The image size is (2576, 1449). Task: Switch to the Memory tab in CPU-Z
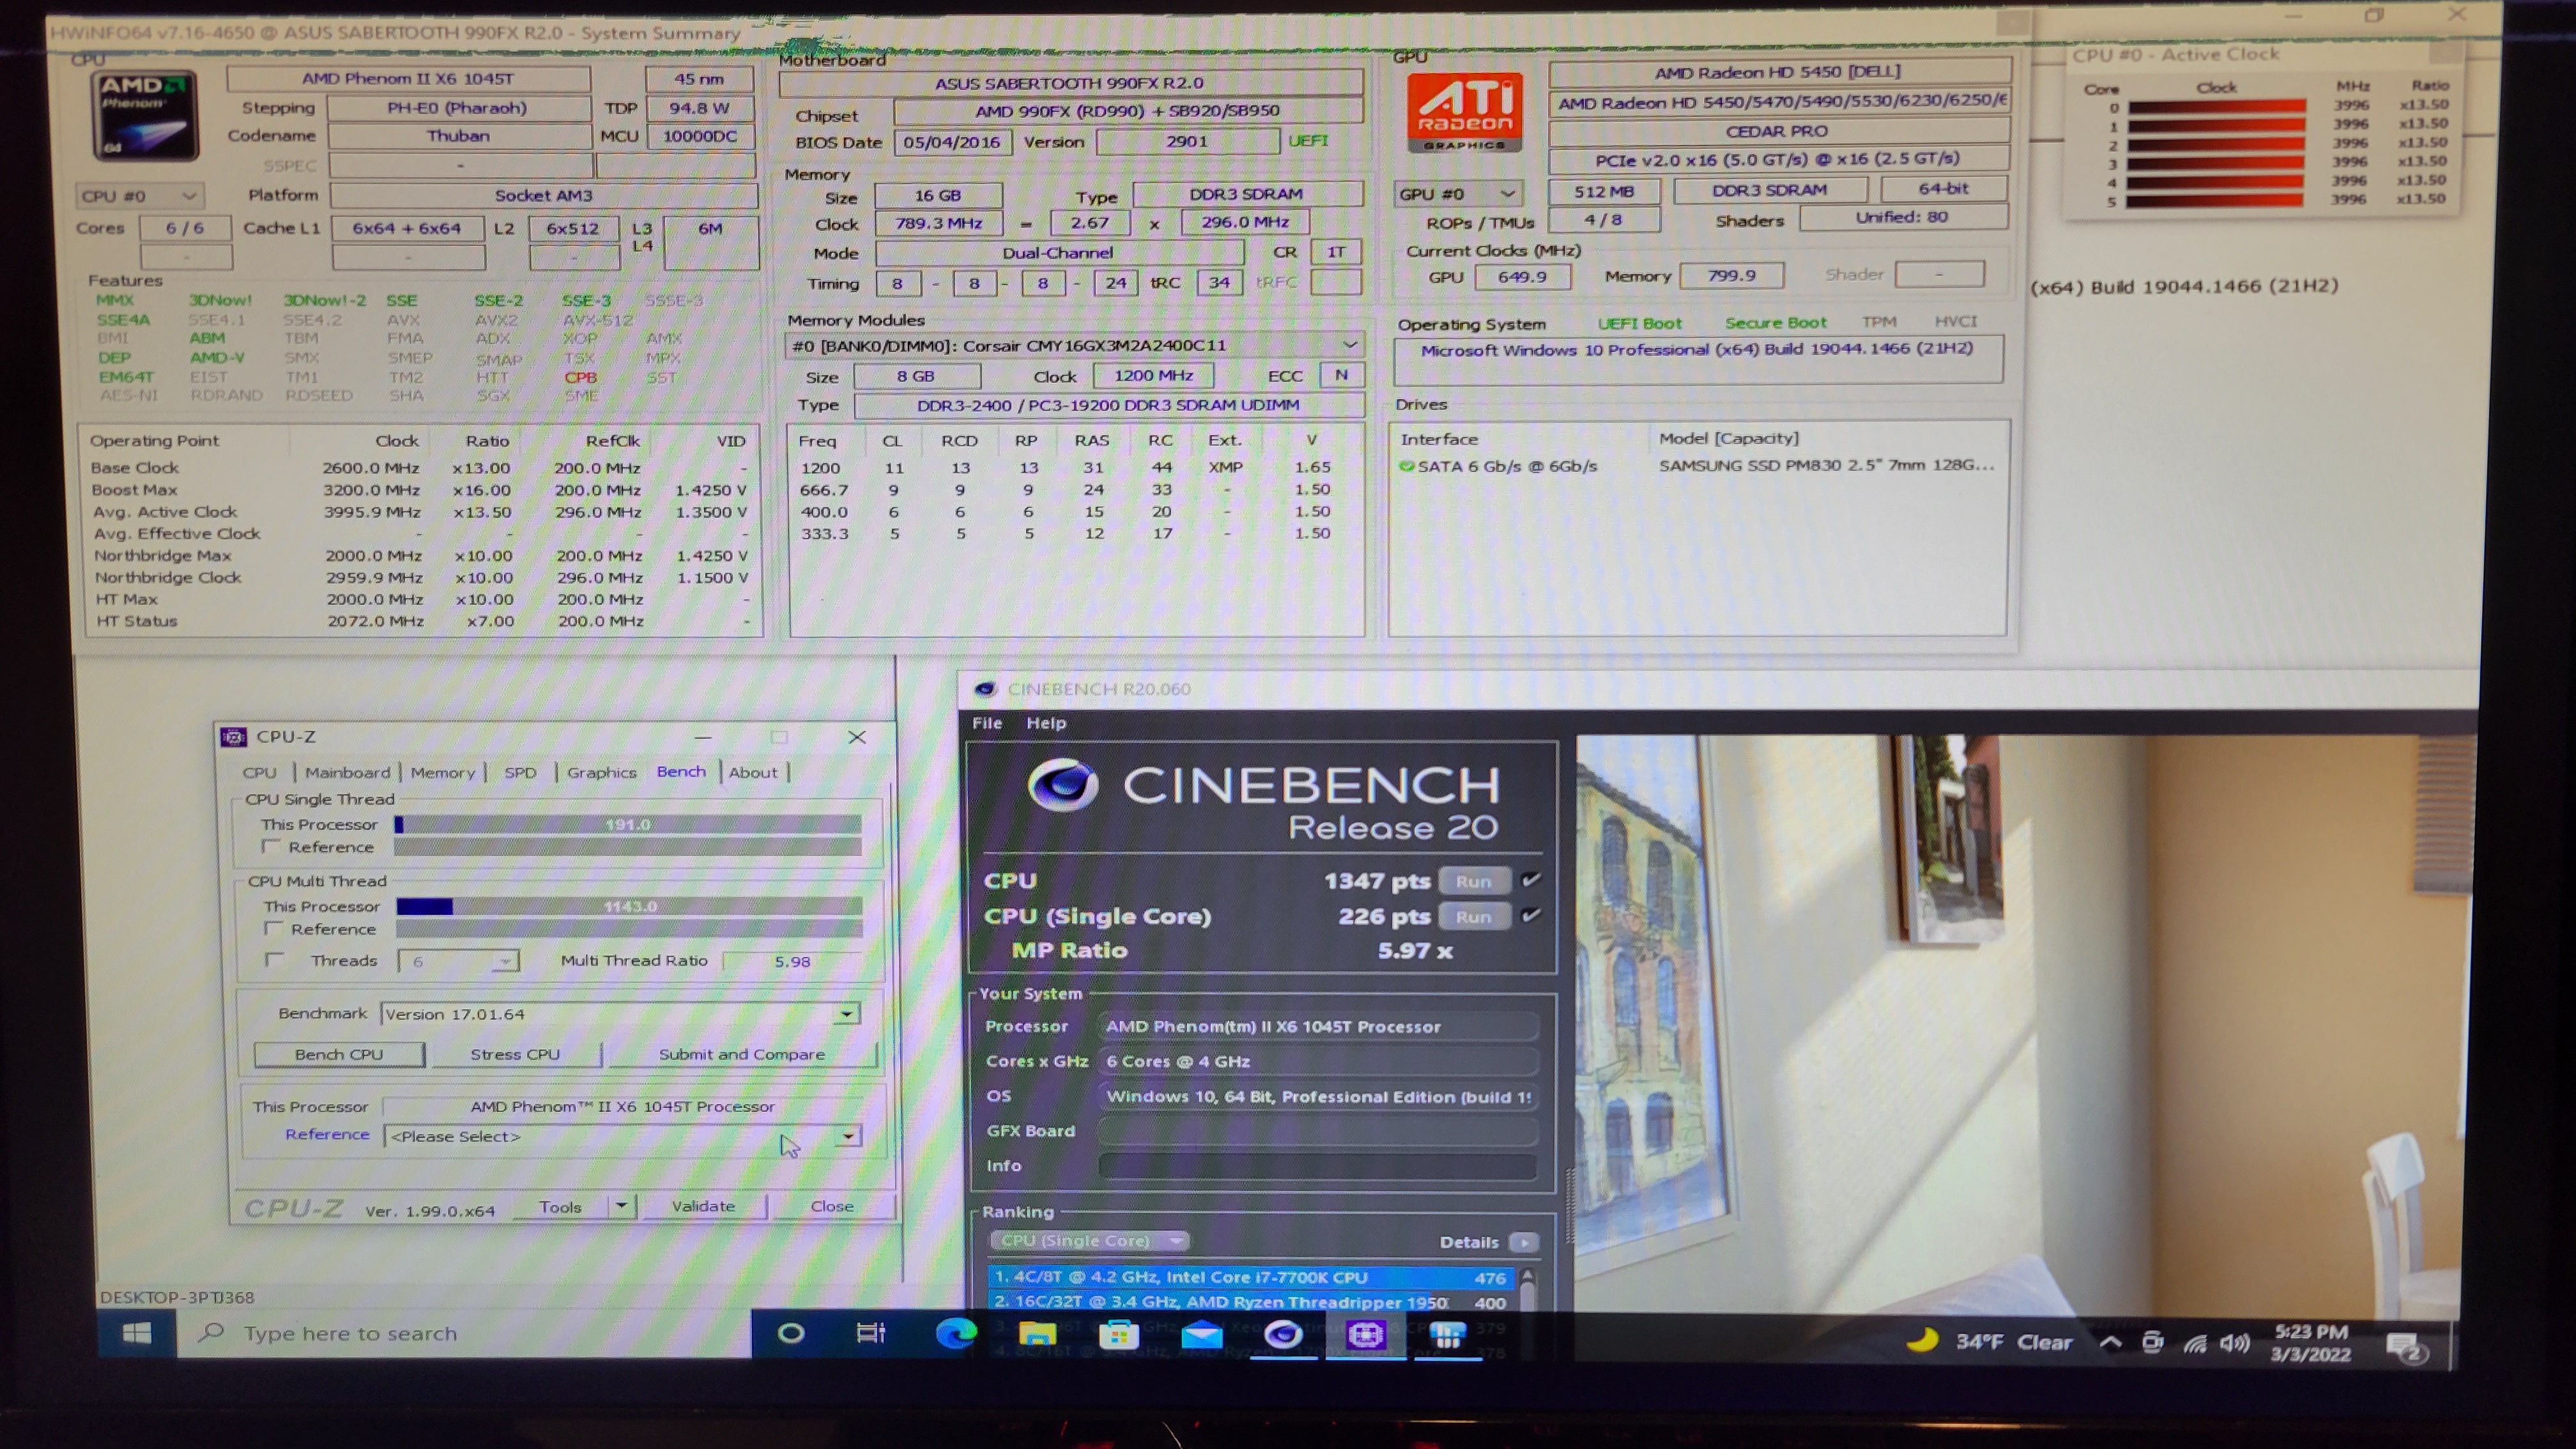pos(442,772)
